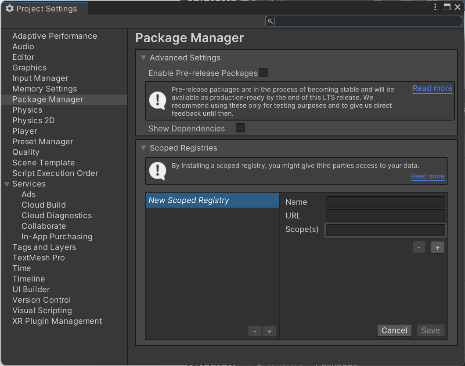Click the kebab menu icon in title bar
Screen dimensions: 465x366
pos(435,7)
